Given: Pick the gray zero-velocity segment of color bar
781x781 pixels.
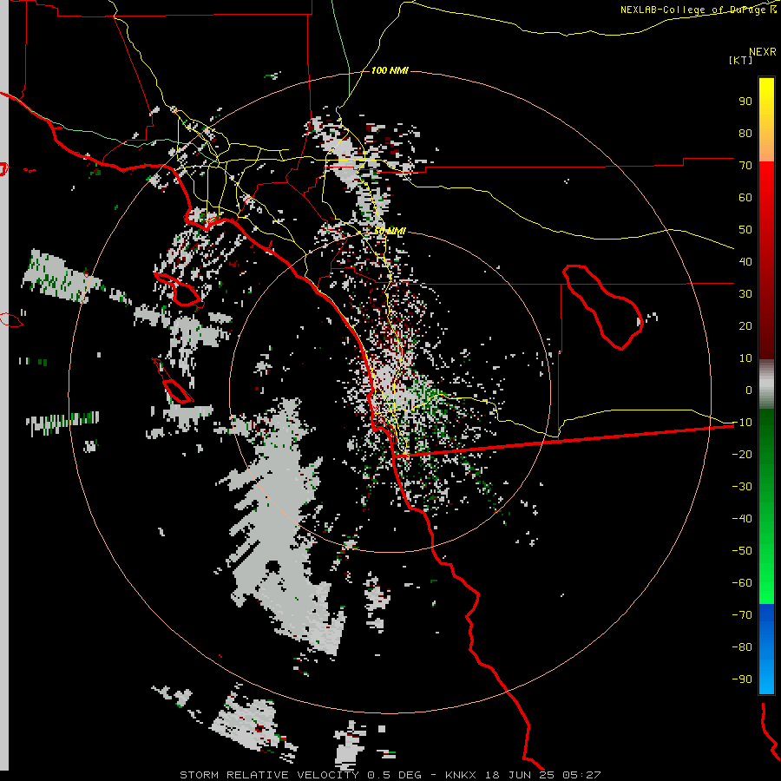Looking at the screenshot, I should pos(766,384).
